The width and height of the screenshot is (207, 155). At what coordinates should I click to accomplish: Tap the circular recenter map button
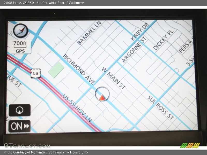[x=20, y=110]
